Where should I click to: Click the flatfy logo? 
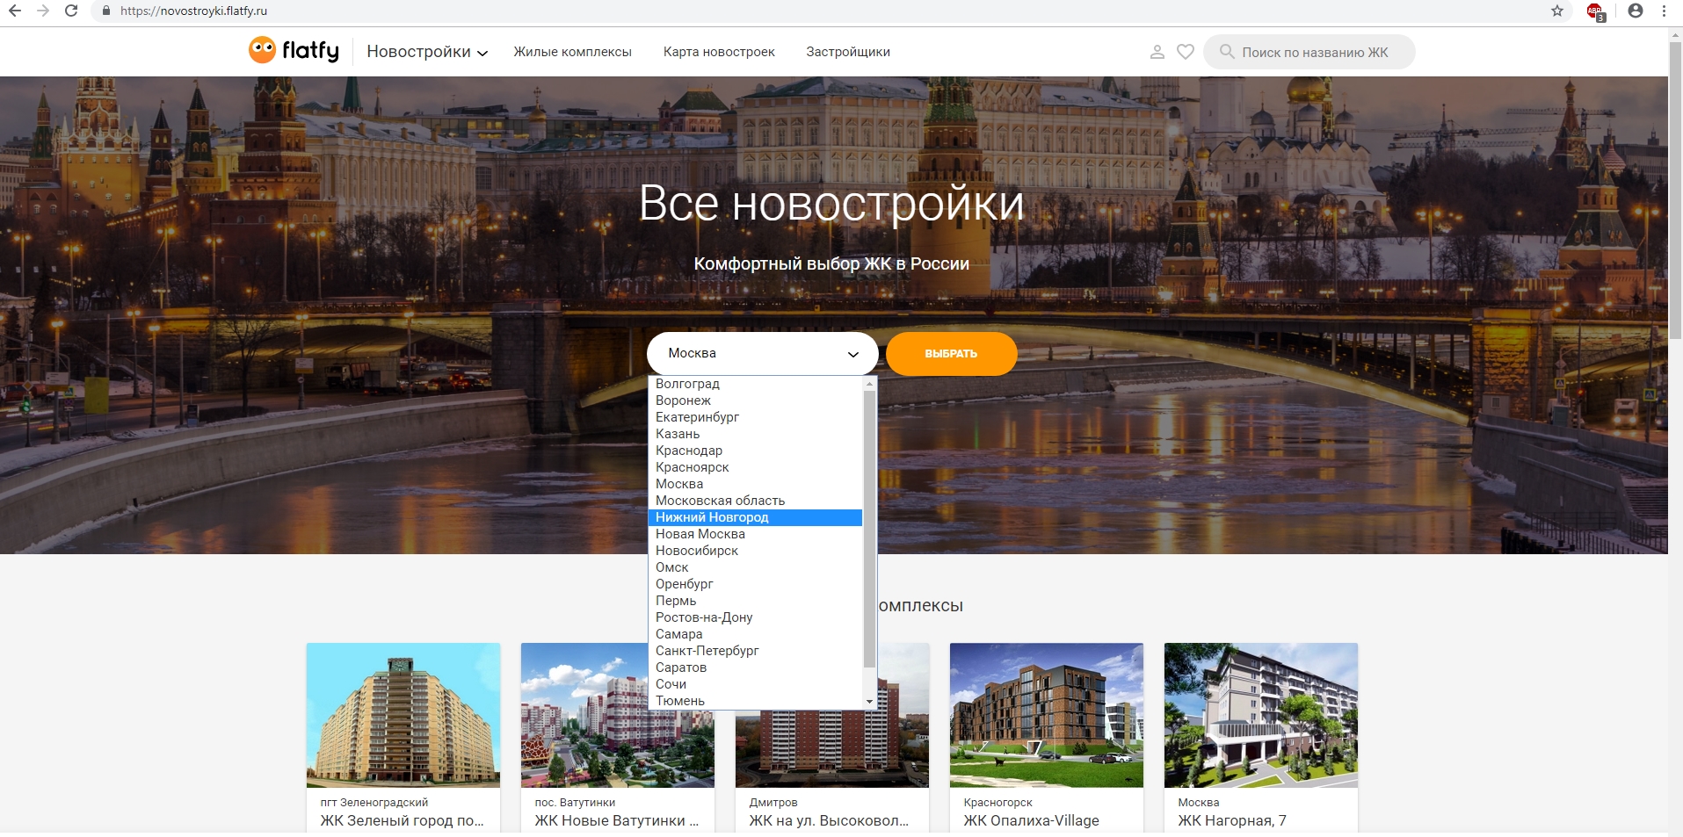(x=294, y=51)
